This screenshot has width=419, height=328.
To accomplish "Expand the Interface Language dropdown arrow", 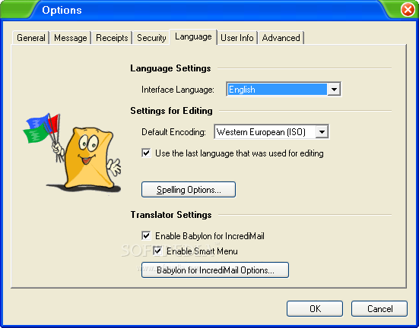I will coord(334,90).
